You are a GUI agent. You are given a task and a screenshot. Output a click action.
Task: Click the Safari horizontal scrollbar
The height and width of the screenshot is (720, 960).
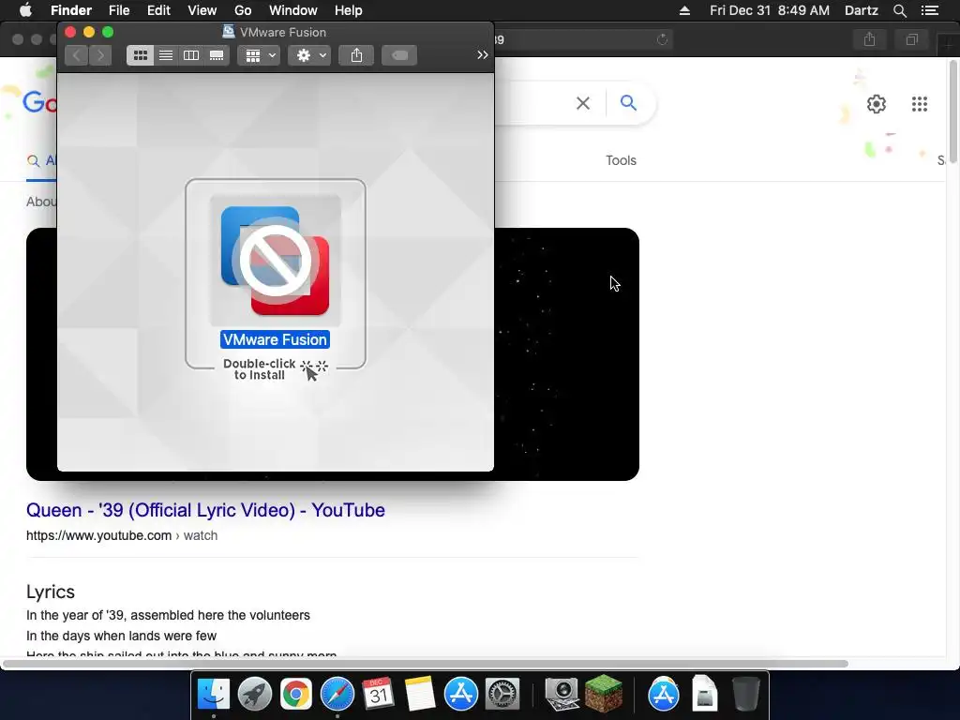click(426, 664)
